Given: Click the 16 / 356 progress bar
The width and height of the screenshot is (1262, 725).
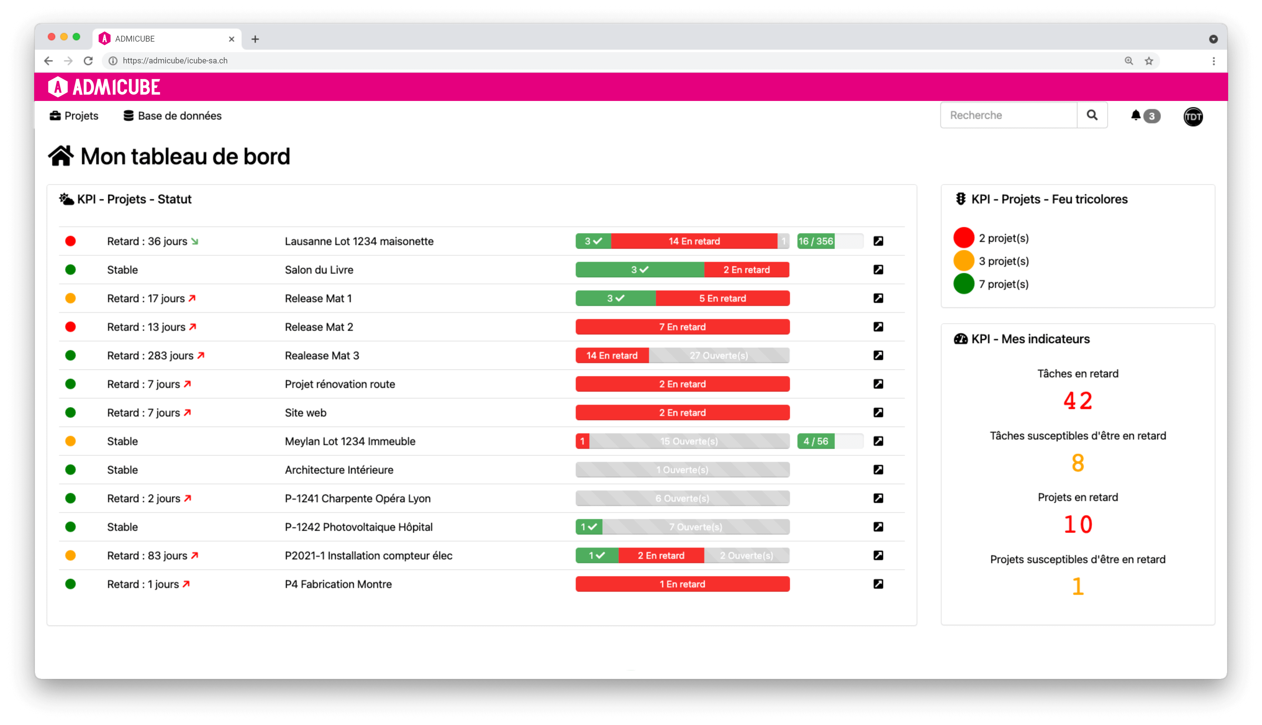Looking at the screenshot, I should 830,241.
